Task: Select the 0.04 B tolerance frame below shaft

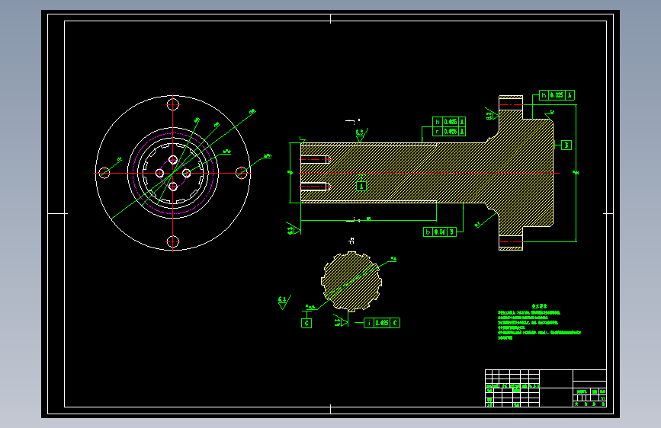Action: coord(440,232)
